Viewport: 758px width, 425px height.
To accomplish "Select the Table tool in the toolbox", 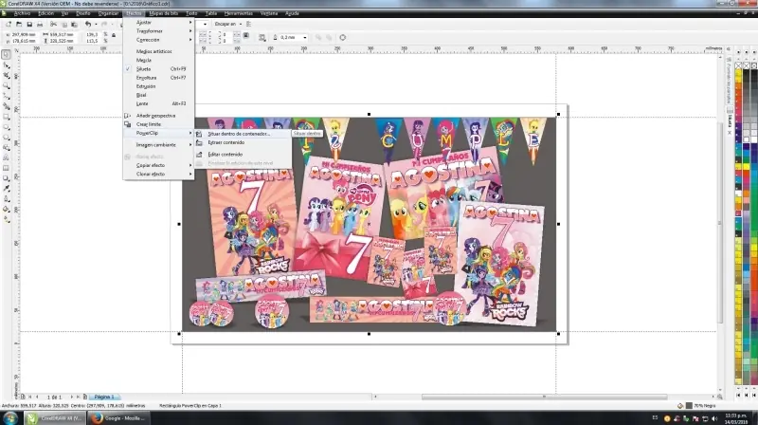I will pos(7,168).
